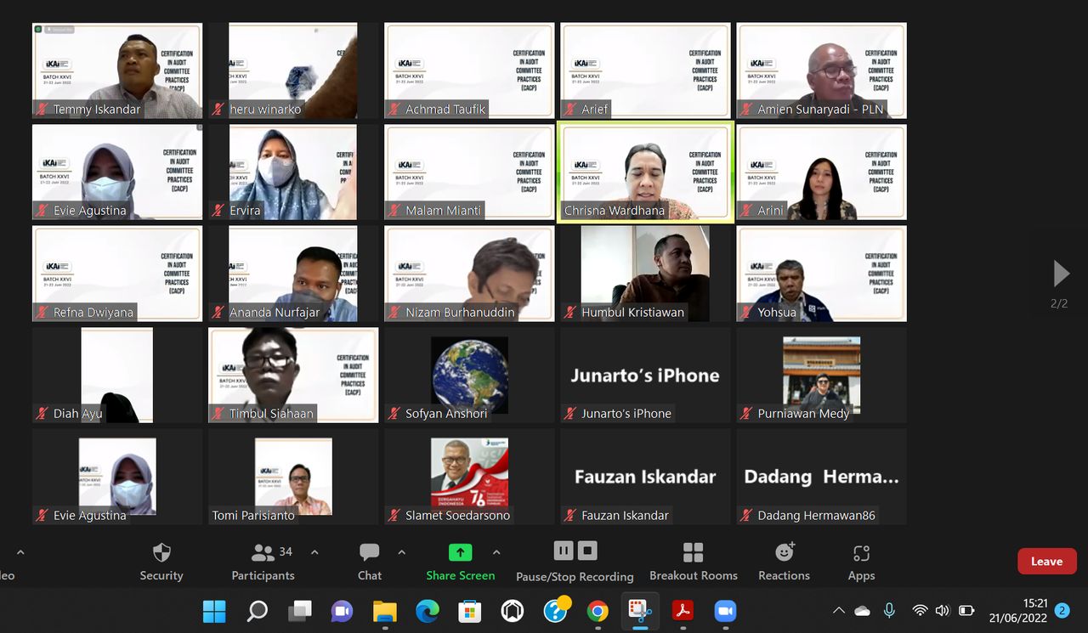Open the notification center badge
1088x633 pixels.
point(1062,610)
